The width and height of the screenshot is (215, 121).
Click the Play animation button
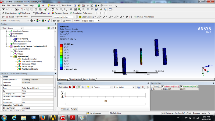coord(70,87)
